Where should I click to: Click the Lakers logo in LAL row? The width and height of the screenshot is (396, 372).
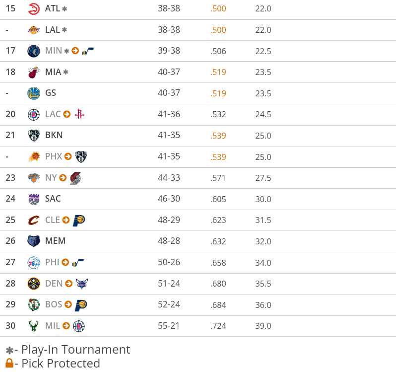click(34, 30)
